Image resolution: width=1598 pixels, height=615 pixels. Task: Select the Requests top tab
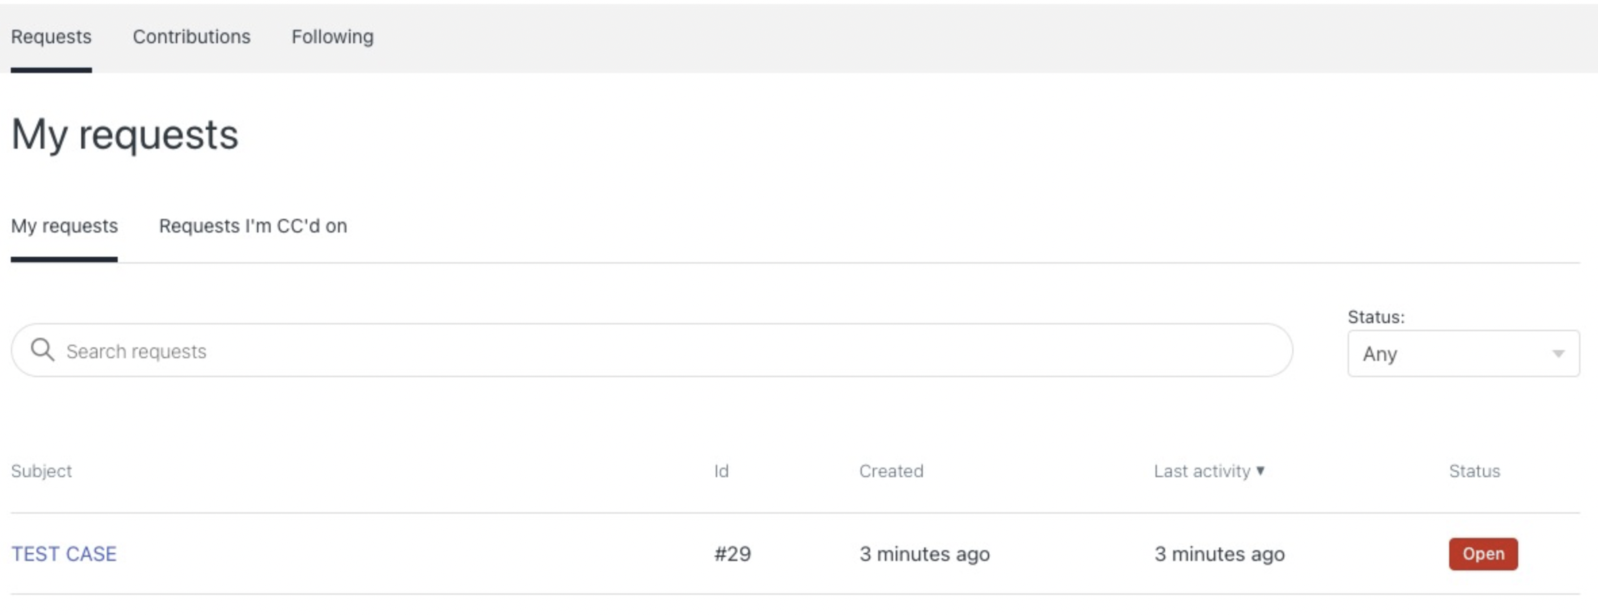pyautogui.click(x=51, y=36)
